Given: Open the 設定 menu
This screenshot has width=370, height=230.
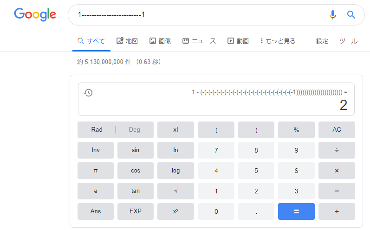Looking at the screenshot, I should tap(322, 41).
